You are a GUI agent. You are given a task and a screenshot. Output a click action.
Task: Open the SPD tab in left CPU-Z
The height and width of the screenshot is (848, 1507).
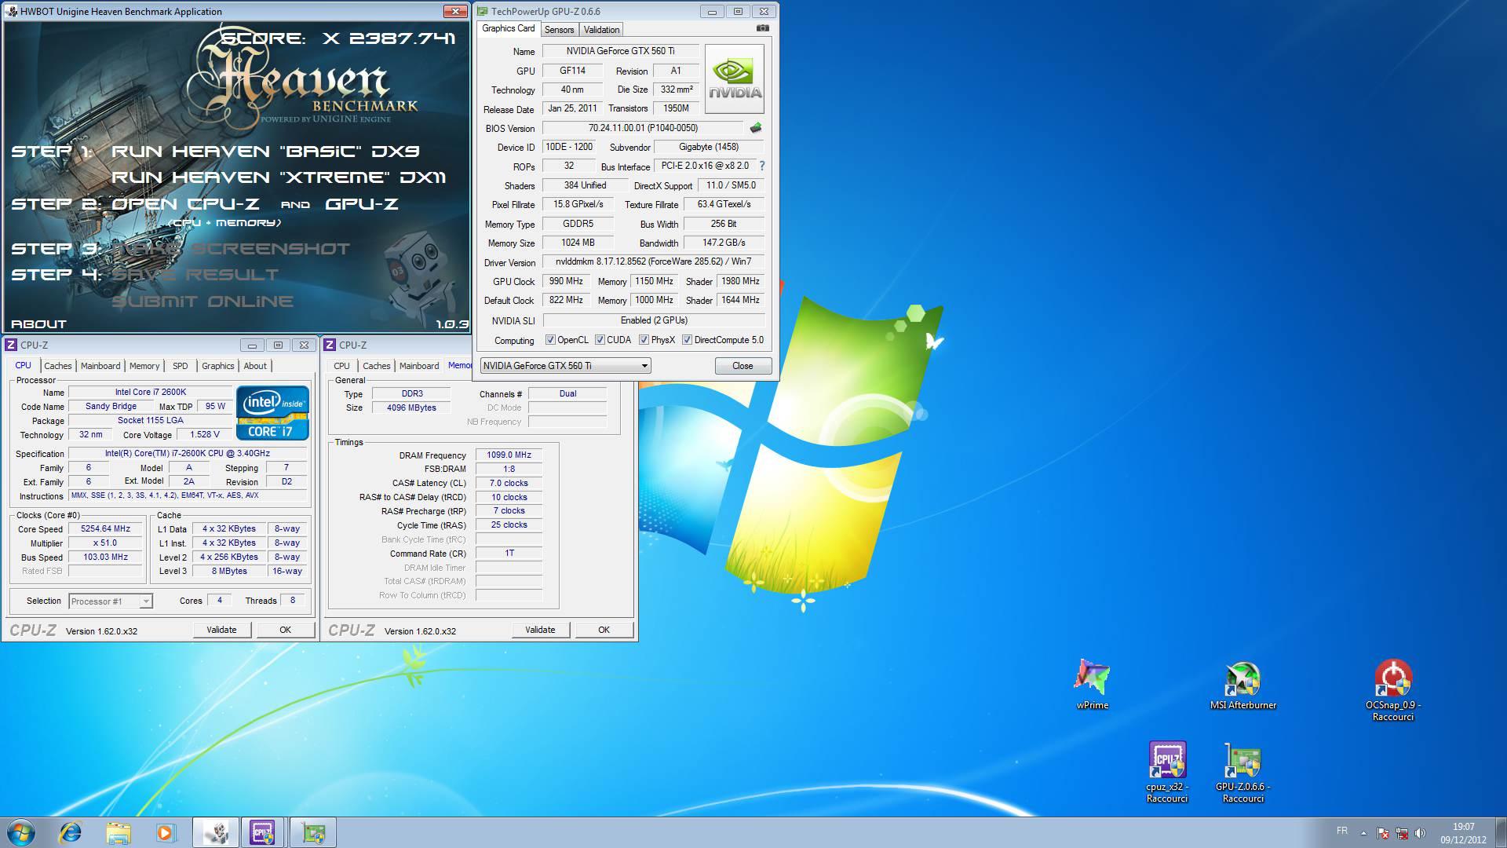point(181,366)
